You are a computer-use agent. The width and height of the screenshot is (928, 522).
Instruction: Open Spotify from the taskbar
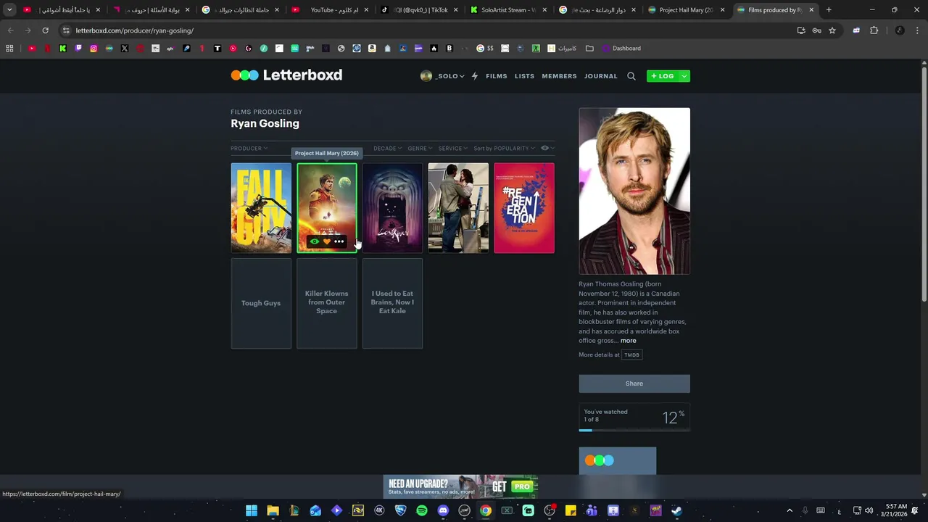[422, 510]
